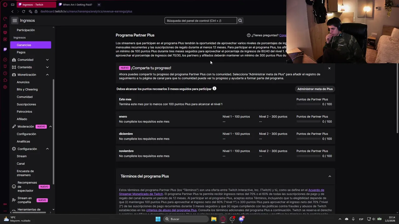Screen dimensions: 399x224
Task: View site security padlock info
Action: (x=36, y=12)
